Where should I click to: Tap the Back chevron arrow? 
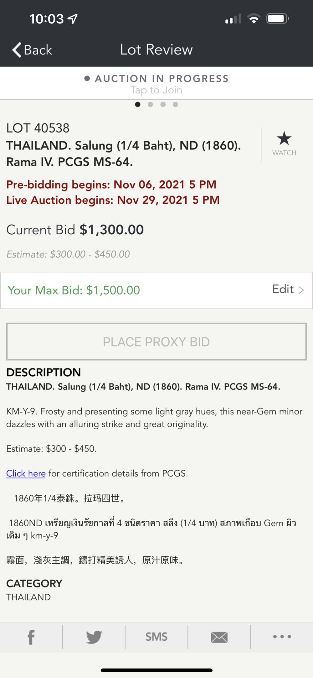17,50
